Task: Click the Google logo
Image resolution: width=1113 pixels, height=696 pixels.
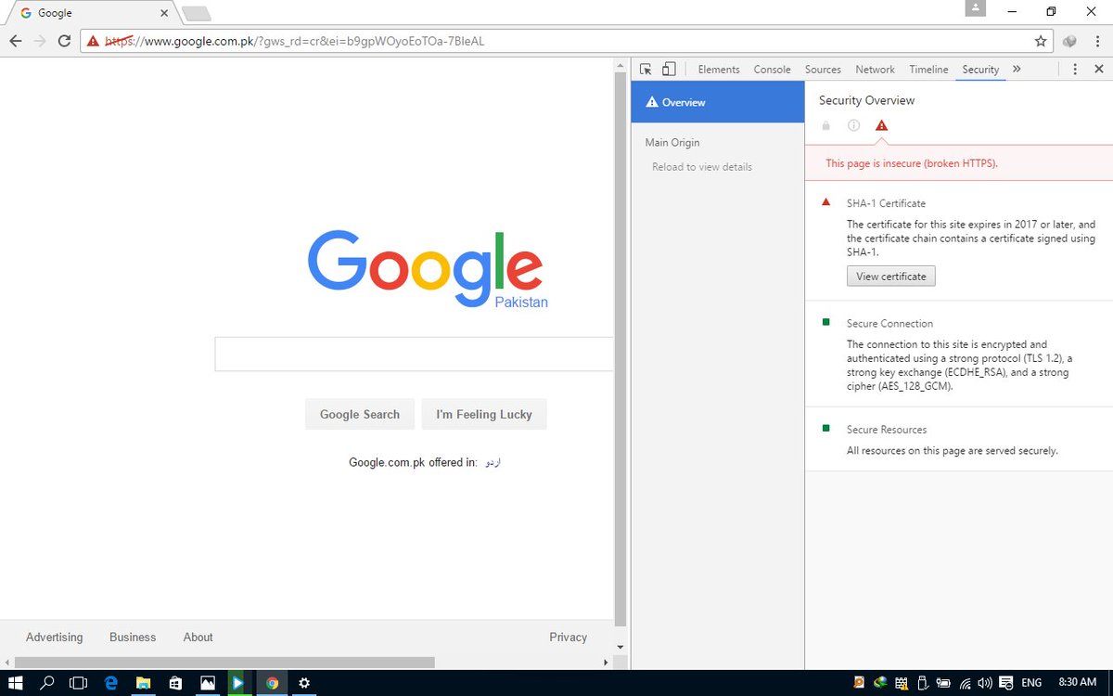Action: tap(426, 269)
